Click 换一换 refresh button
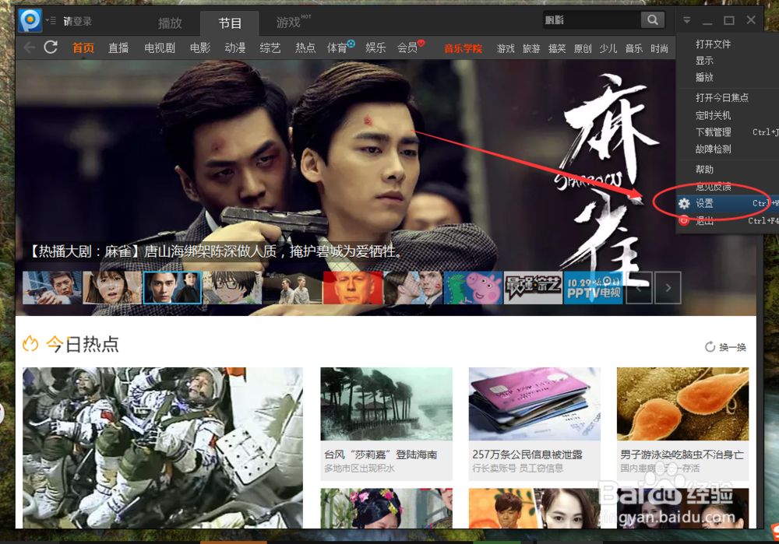This screenshot has height=544, width=779. point(725,347)
